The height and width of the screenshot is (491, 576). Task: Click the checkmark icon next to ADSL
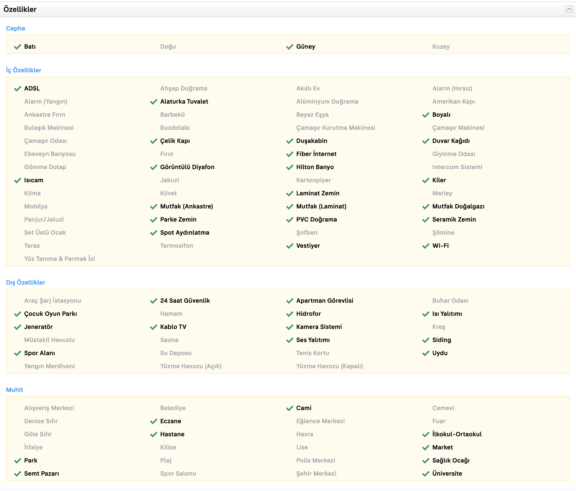(x=18, y=89)
